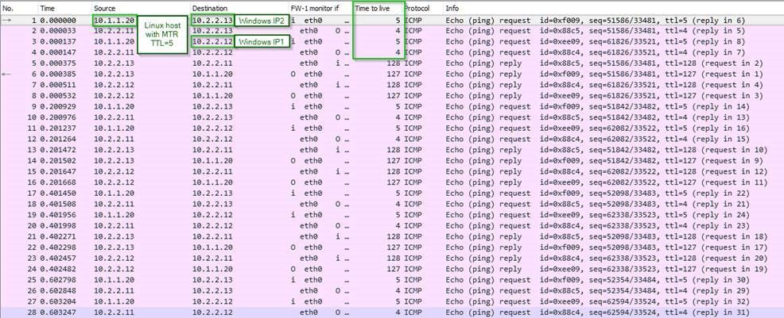This screenshot has width=784, height=318.
Task: Click the request arrow marker on packet 1
Action: (7, 19)
